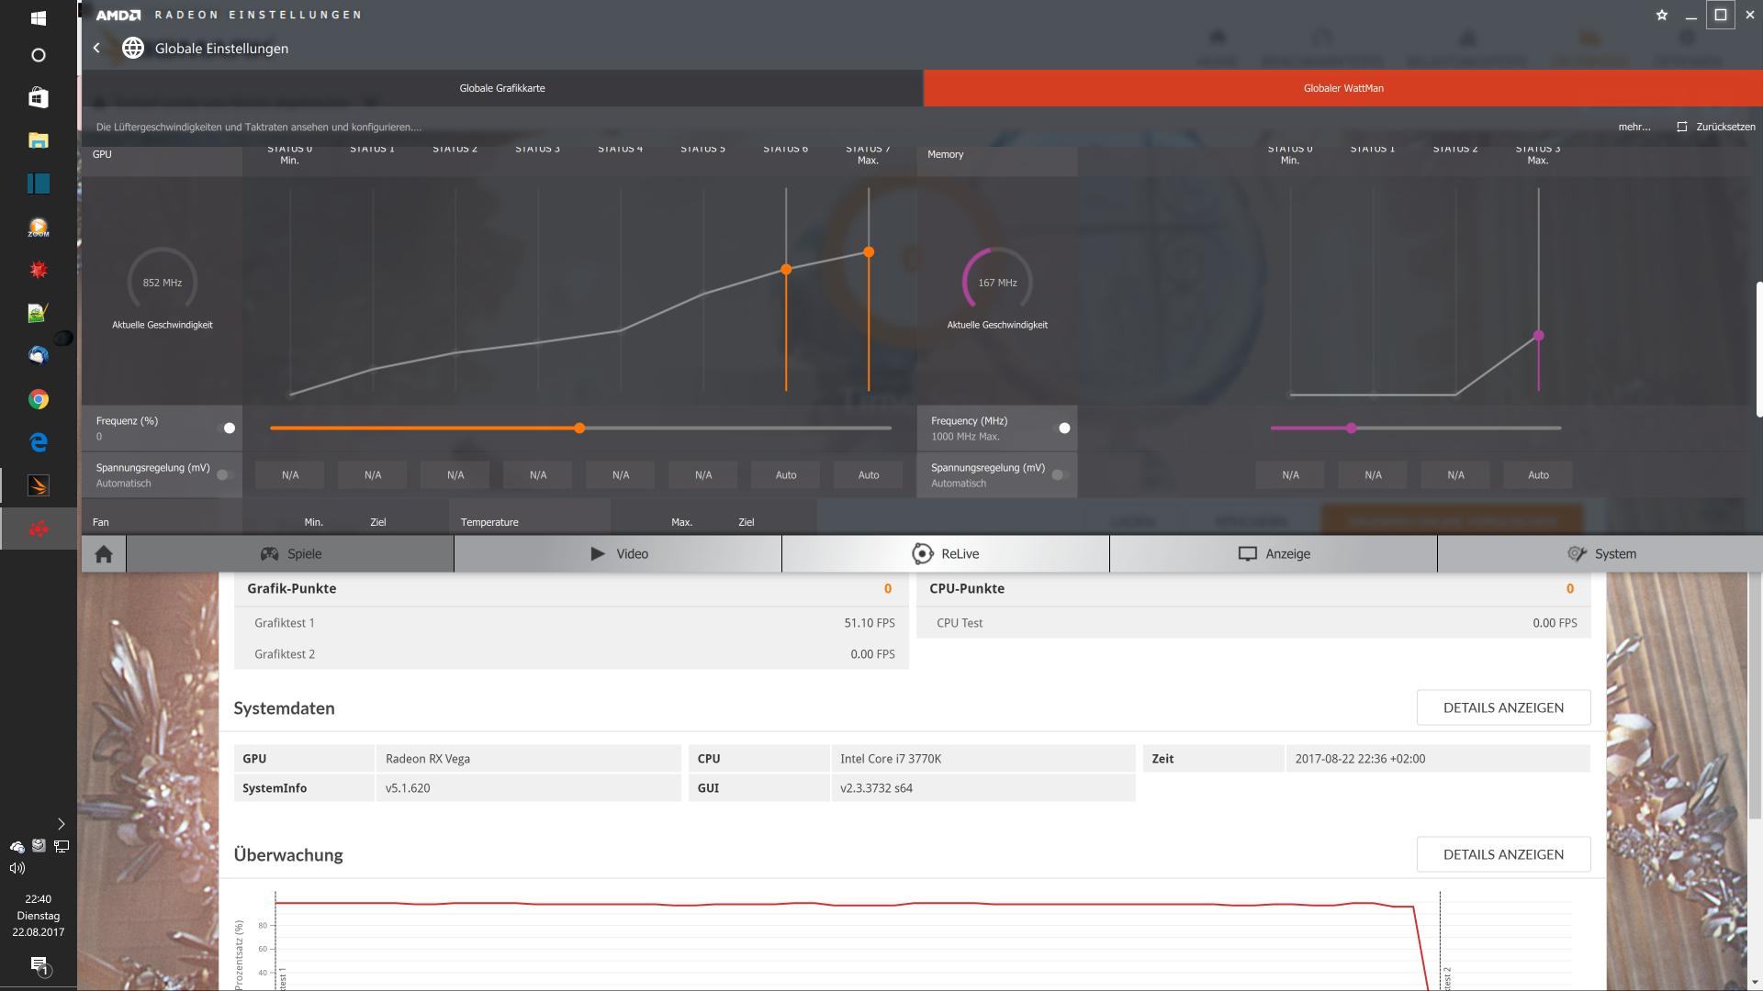Viewport: 1763px width, 991px height.
Task: Select GPU Status 6 curve point
Action: [786, 269]
